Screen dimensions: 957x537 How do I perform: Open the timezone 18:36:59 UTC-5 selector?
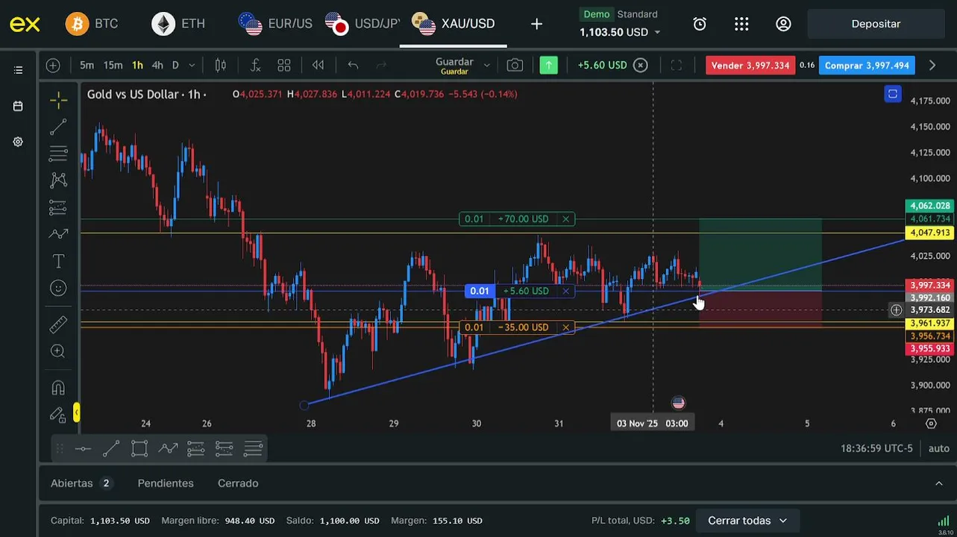click(876, 448)
